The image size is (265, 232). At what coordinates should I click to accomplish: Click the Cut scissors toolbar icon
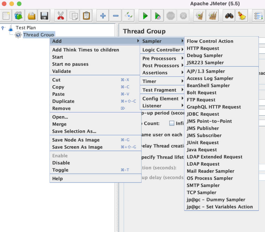[61, 16]
